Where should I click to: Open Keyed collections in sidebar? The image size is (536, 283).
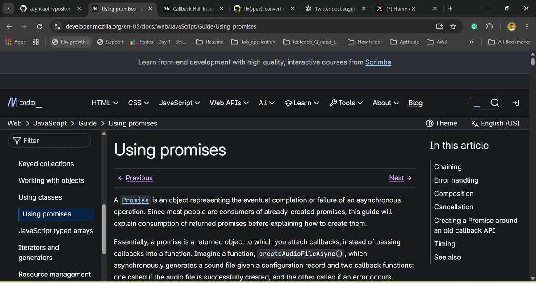pos(46,164)
